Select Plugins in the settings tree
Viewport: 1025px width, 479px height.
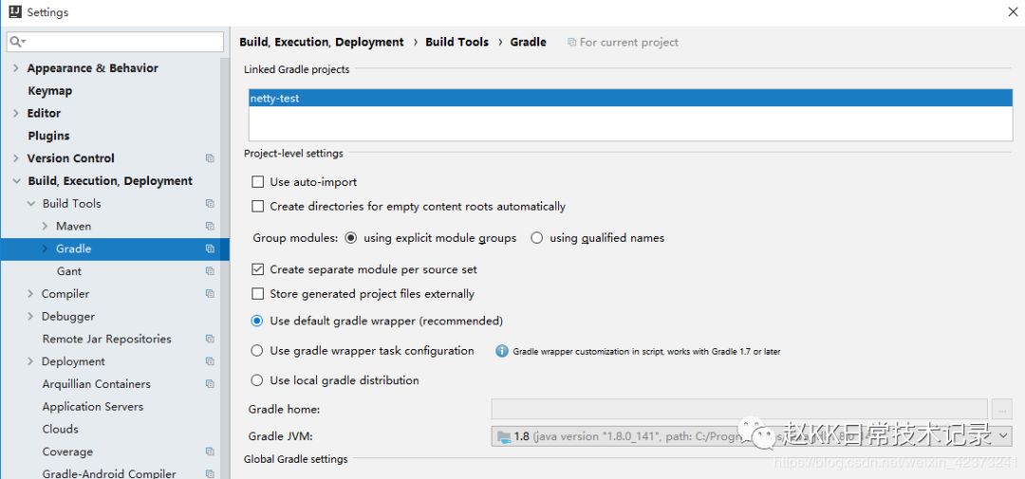pos(48,136)
